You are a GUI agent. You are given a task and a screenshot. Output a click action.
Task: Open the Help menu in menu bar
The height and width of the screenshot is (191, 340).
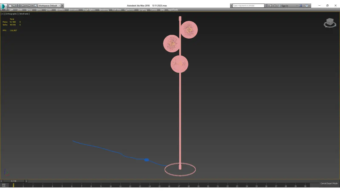click(162, 10)
